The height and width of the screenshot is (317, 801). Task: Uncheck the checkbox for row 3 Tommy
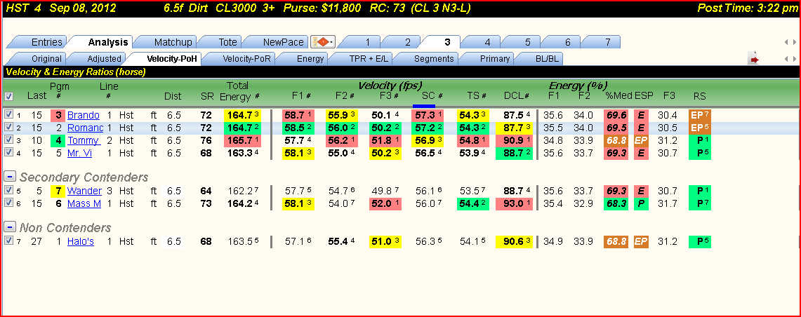[x=8, y=140]
